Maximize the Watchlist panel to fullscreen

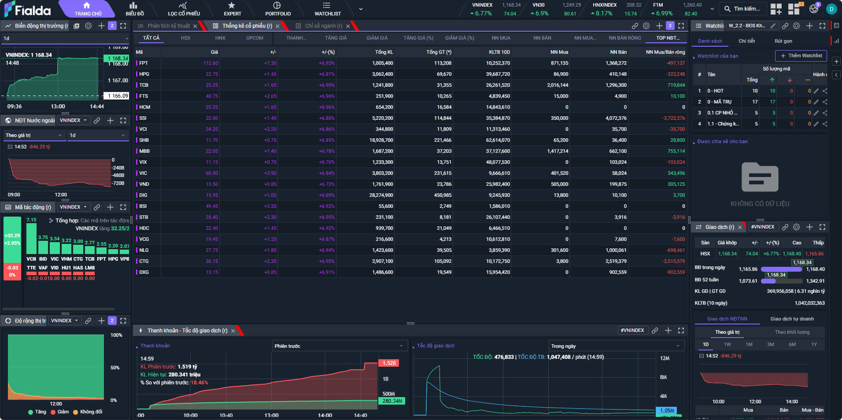point(822,26)
